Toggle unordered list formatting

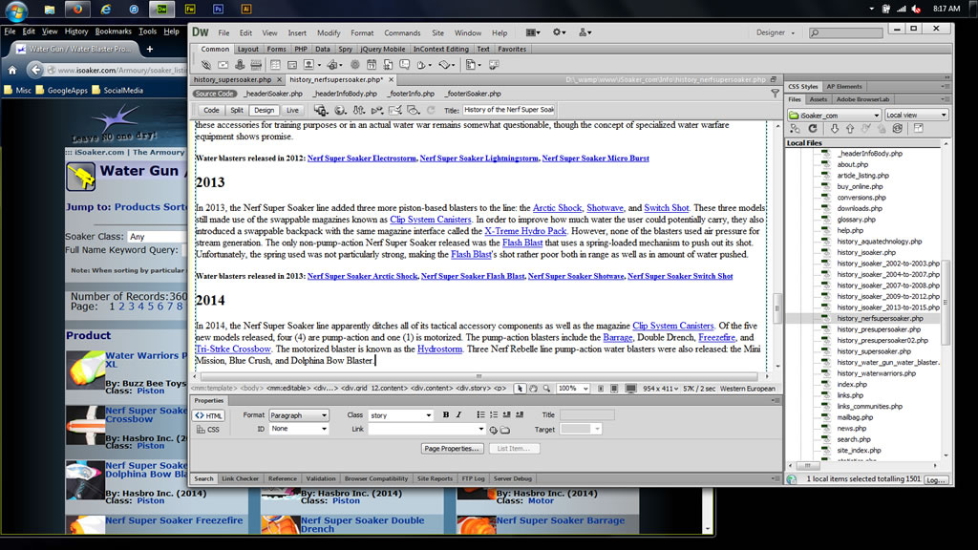(480, 414)
